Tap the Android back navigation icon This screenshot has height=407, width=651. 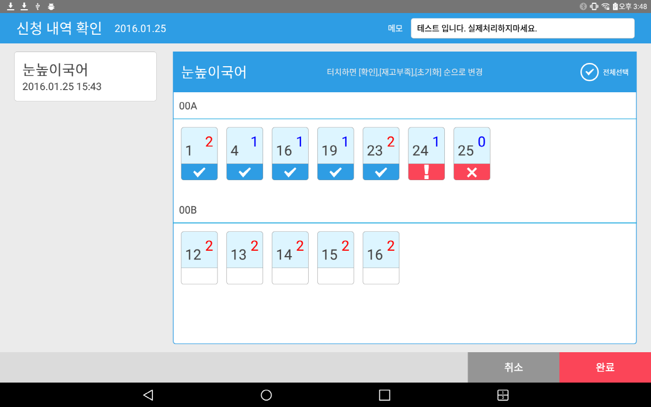pyautogui.click(x=148, y=395)
